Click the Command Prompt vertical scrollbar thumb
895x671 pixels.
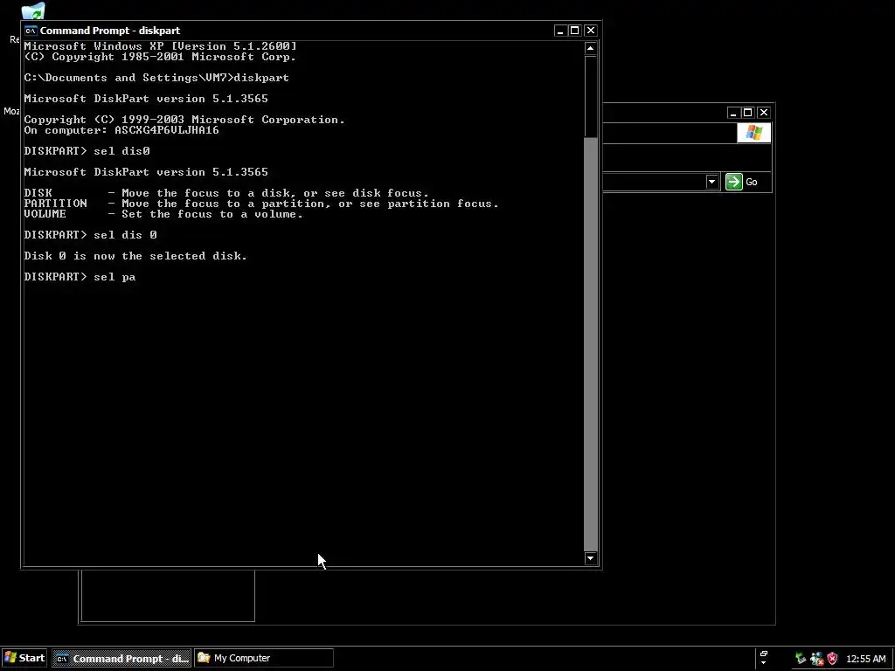pos(591,96)
